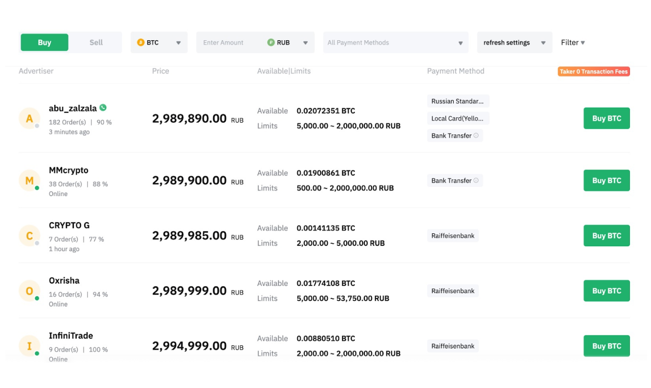Buy BTC from CRYPTO G
This screenshot has height=388, width=651.
pyautogui.click(x=606, y=236)
